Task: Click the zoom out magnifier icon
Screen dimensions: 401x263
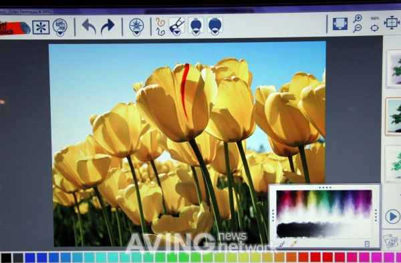Action: pos(357,28)
